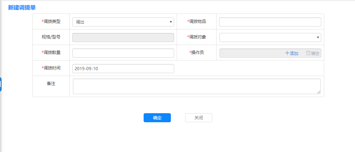Click the 操作员 field label
This screenshot has width=355, height=152.
click(197, 53)
